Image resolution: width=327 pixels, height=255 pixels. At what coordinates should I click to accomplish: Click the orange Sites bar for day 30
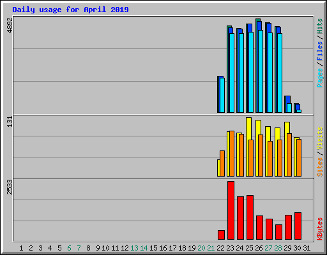[299, 157]
